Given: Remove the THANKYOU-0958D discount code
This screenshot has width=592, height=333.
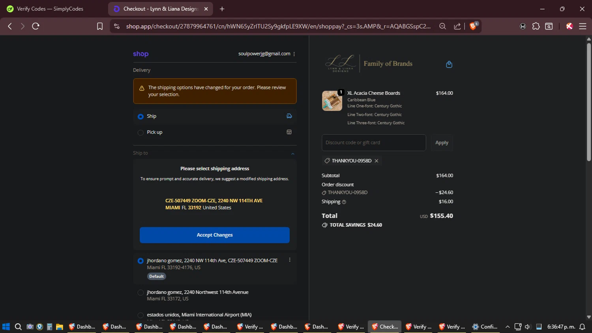Looking at the screenshot, I should click(x=377, y=161).
